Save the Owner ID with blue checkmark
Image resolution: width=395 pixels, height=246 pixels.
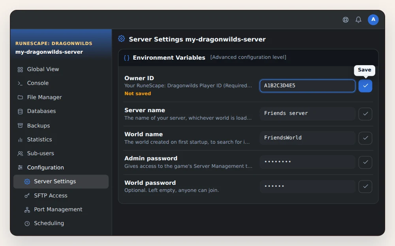click(x=365, y=86)
